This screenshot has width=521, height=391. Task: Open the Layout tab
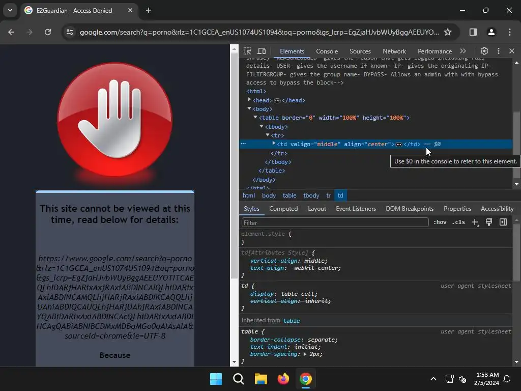[x=316, y=209]
